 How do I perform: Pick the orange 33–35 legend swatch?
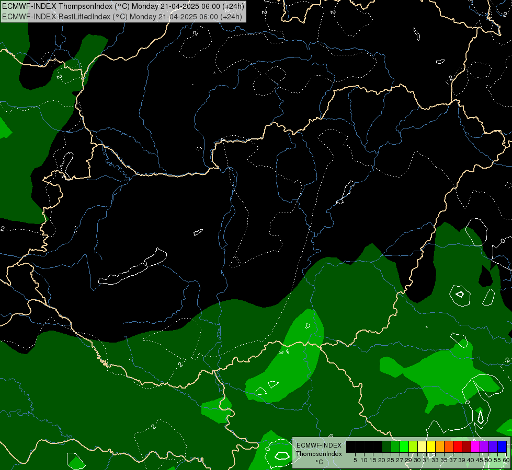(440, 447)
